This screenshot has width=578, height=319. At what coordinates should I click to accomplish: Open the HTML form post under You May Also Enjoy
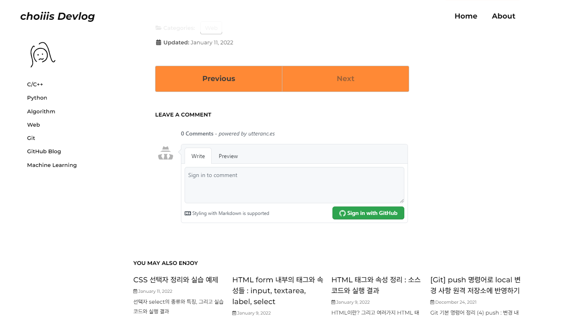(x=278, y=290)
